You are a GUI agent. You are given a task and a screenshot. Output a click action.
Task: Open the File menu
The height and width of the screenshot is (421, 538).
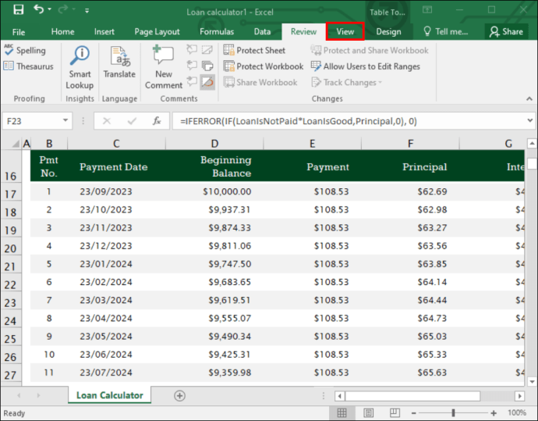tap(19, 32)
